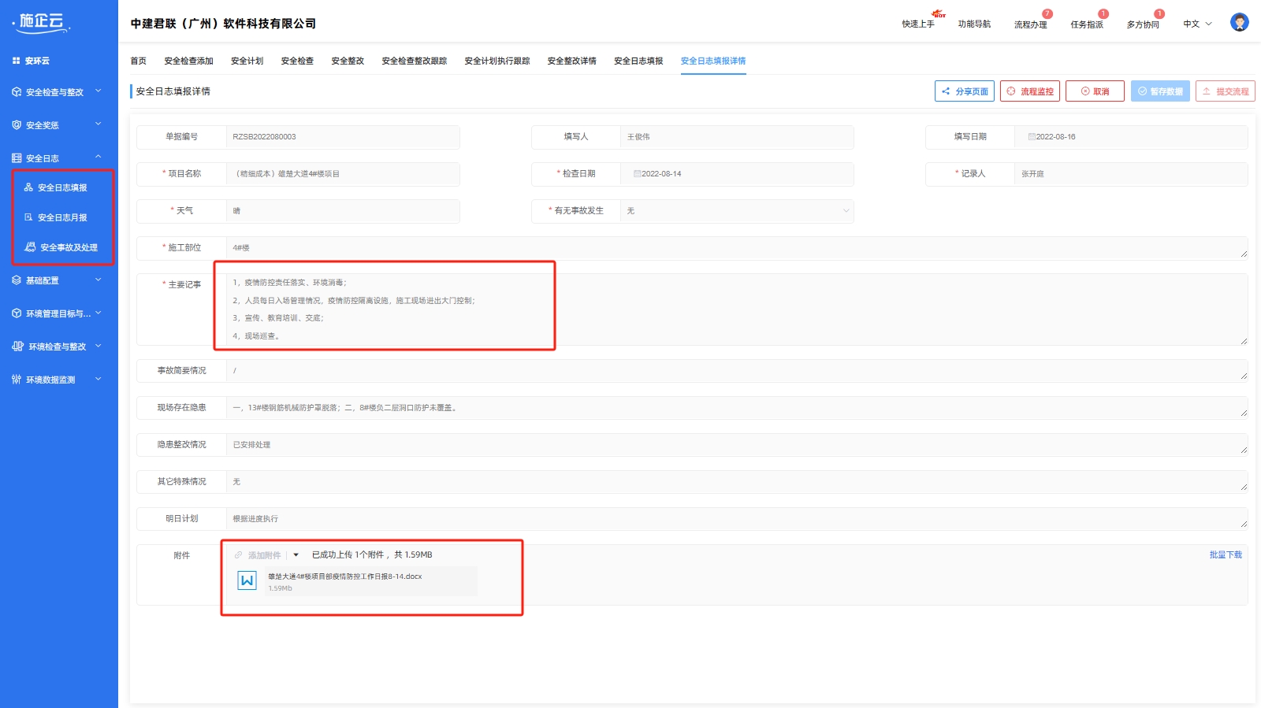Click the Word document file icon

pyautogui.click(x=247, y=581)
